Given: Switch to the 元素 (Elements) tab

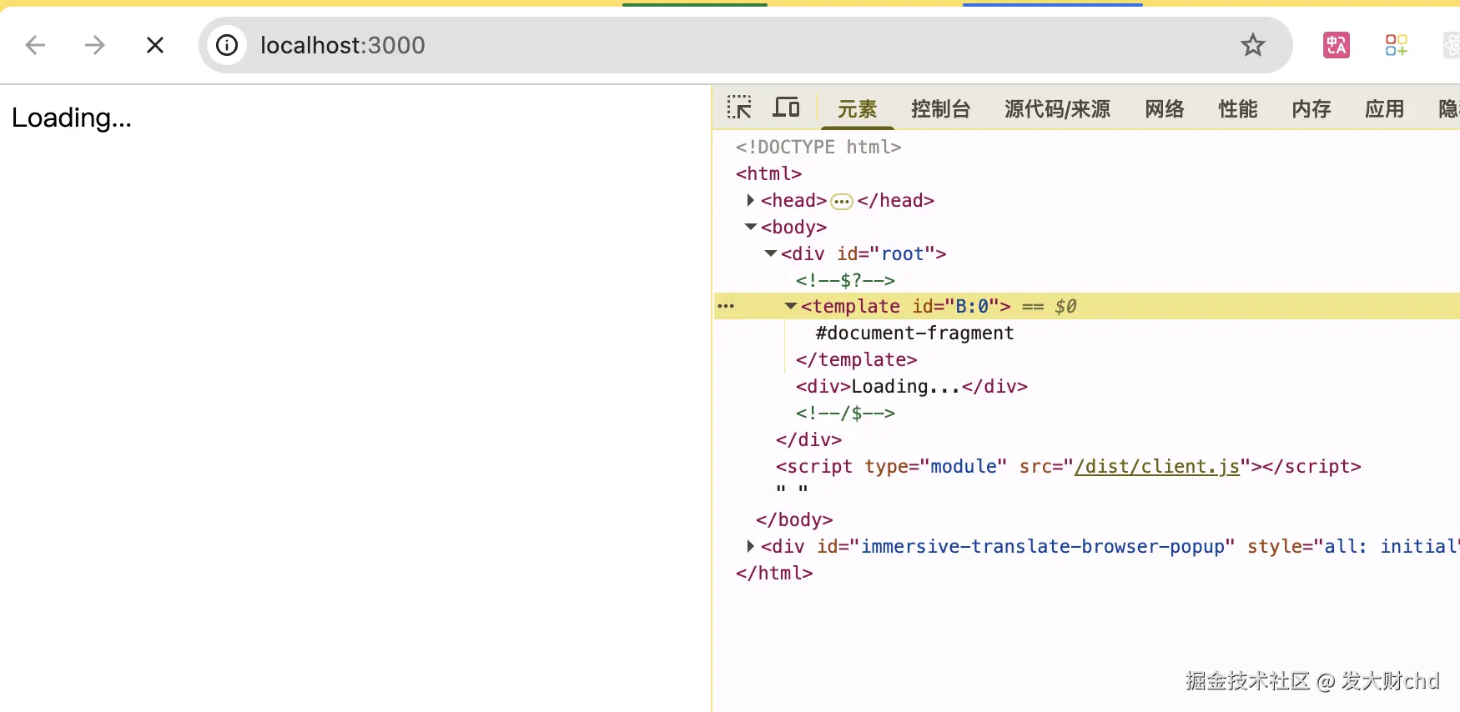Looking at the screenshot, I should [857, 109].
